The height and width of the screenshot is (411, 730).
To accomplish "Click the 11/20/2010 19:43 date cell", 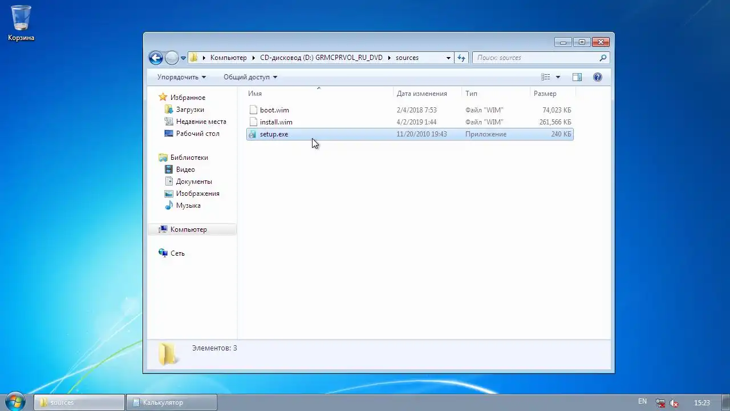I will point(421,134).
